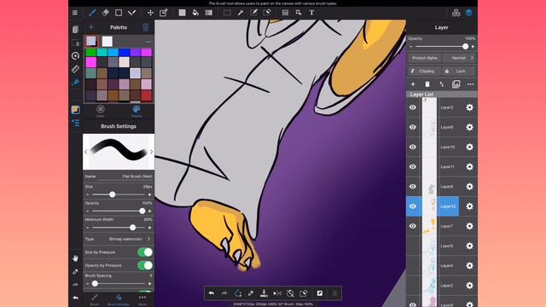The height and width of the screenshot is (307, 546).
Task: Toggle visibility of Layer7
Action: click(x=413, y=226)
